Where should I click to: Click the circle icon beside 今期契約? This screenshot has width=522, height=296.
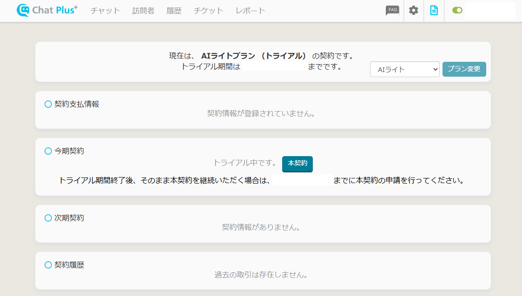point(48,151)
